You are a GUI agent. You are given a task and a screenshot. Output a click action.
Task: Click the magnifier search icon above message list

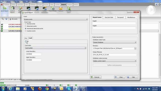[x=3, y=19]
